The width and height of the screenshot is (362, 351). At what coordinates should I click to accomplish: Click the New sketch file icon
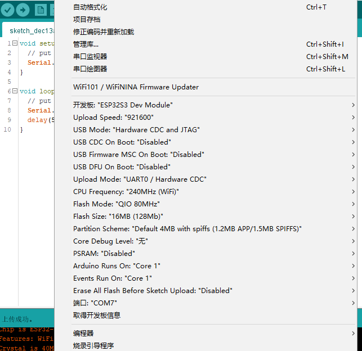point(41,10)
